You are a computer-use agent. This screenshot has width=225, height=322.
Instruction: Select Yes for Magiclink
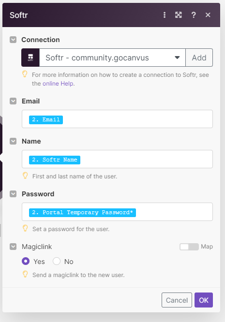(26, 261)
